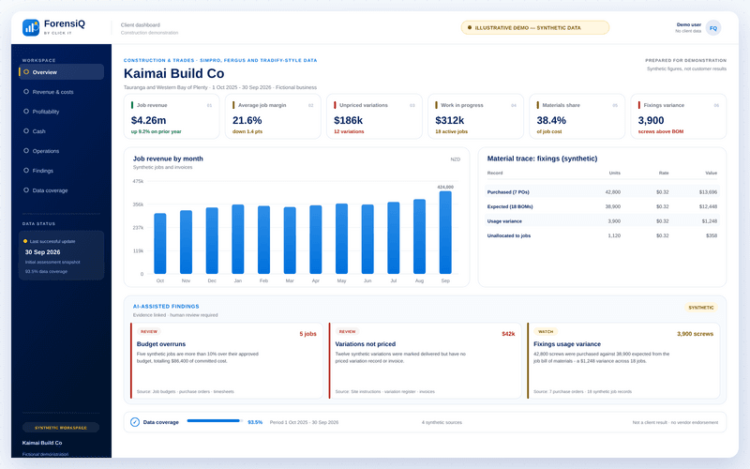The height and width of the screenshot is (469, 750).
Task: Open the Fixings variance 3,900 card
Action: 679,116
